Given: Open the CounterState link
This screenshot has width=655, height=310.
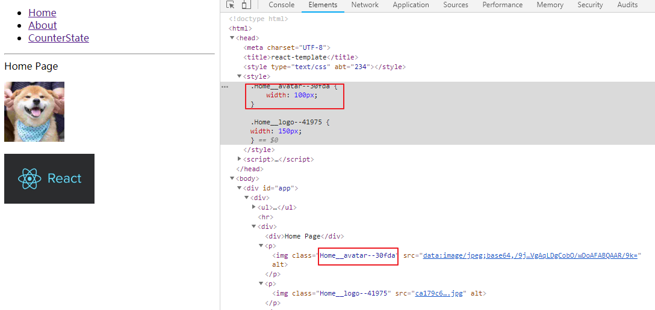Looking at the screenshot, I should pos(58,38).
